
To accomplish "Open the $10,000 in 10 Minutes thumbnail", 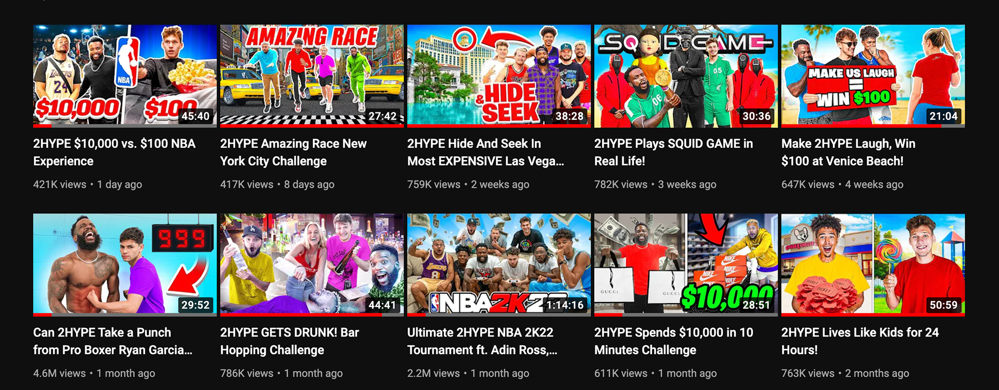I will pyautogui.click(x=686, y=265).
